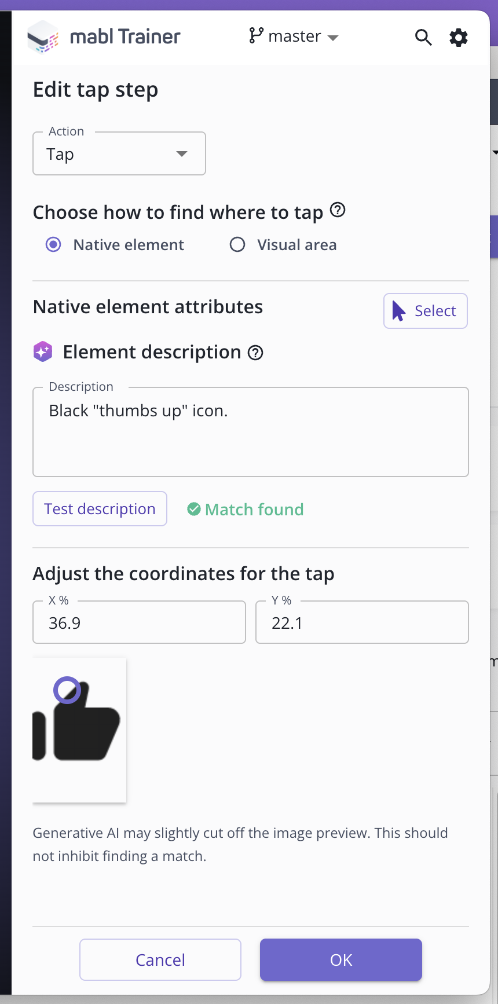Click the help icon next to tap heading
This screenshot has width=498, height=1004.
(x=338, y=211)
